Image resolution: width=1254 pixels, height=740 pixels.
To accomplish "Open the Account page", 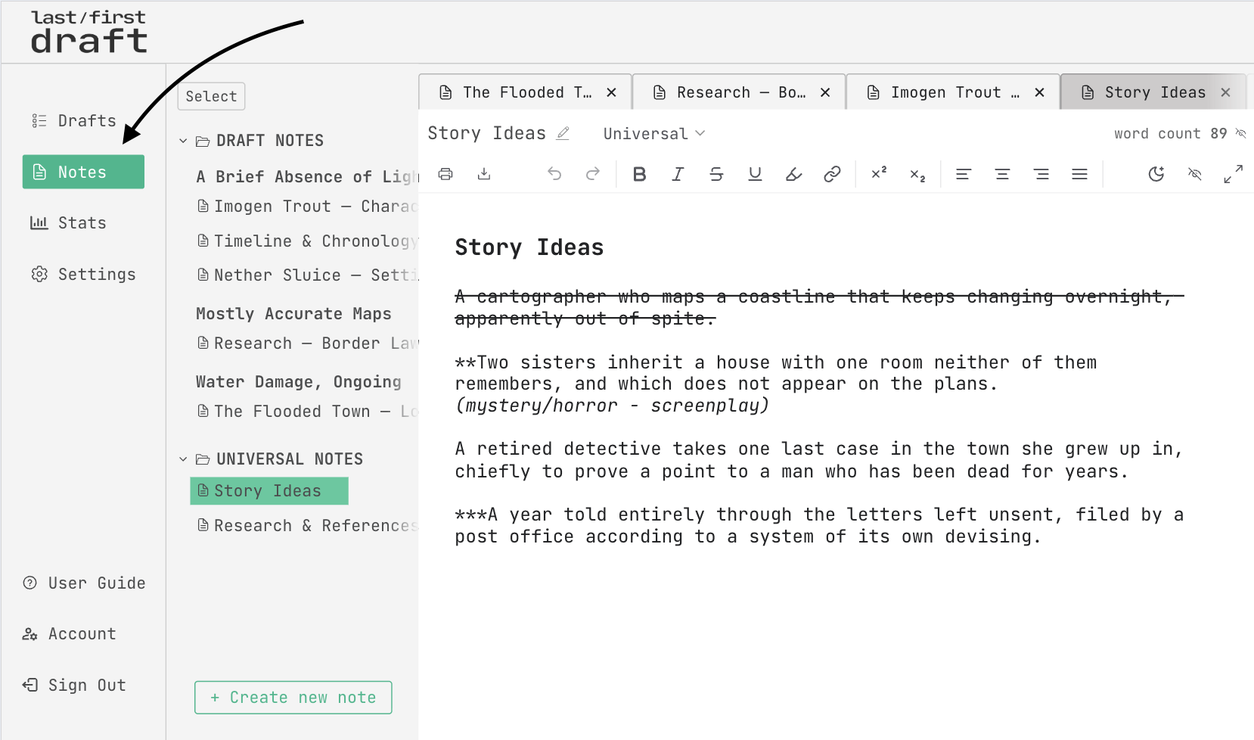I will coord(70,634).
